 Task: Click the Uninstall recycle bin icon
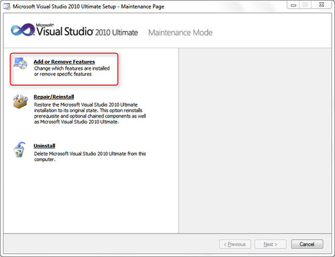[x=19, y=150]
